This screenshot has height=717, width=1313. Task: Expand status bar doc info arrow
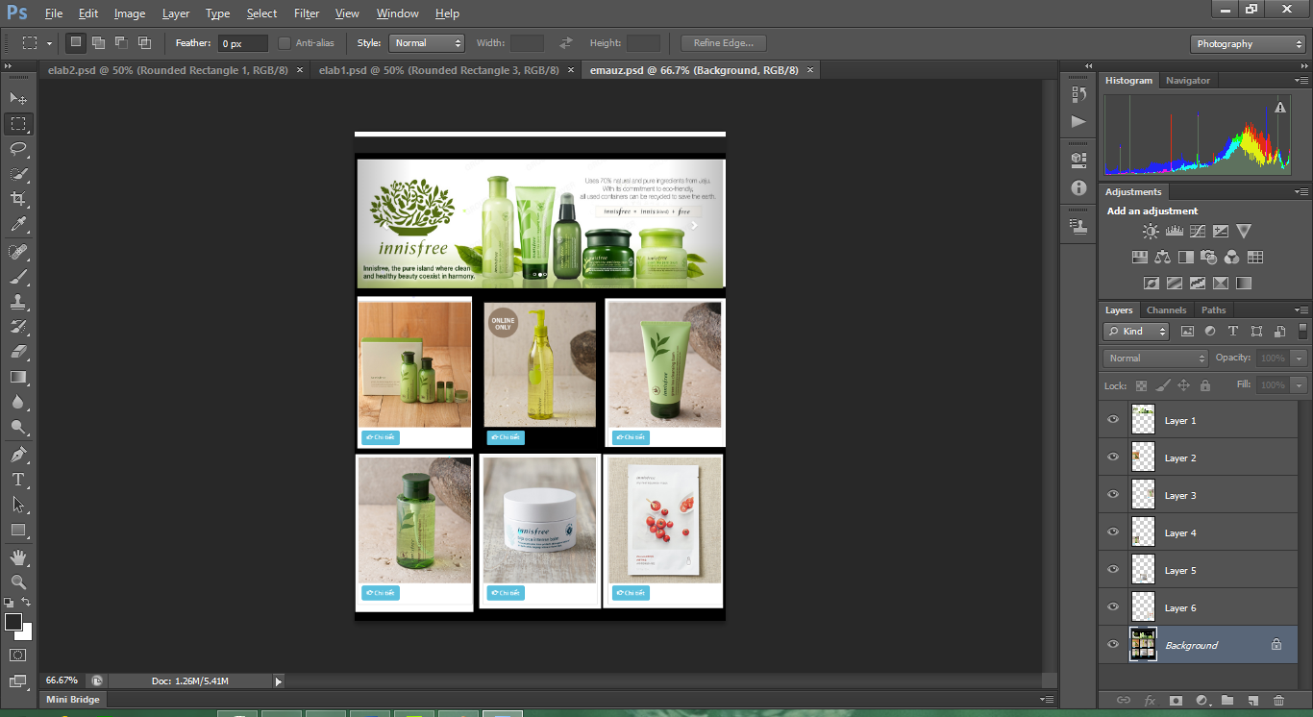click(279, 681)
